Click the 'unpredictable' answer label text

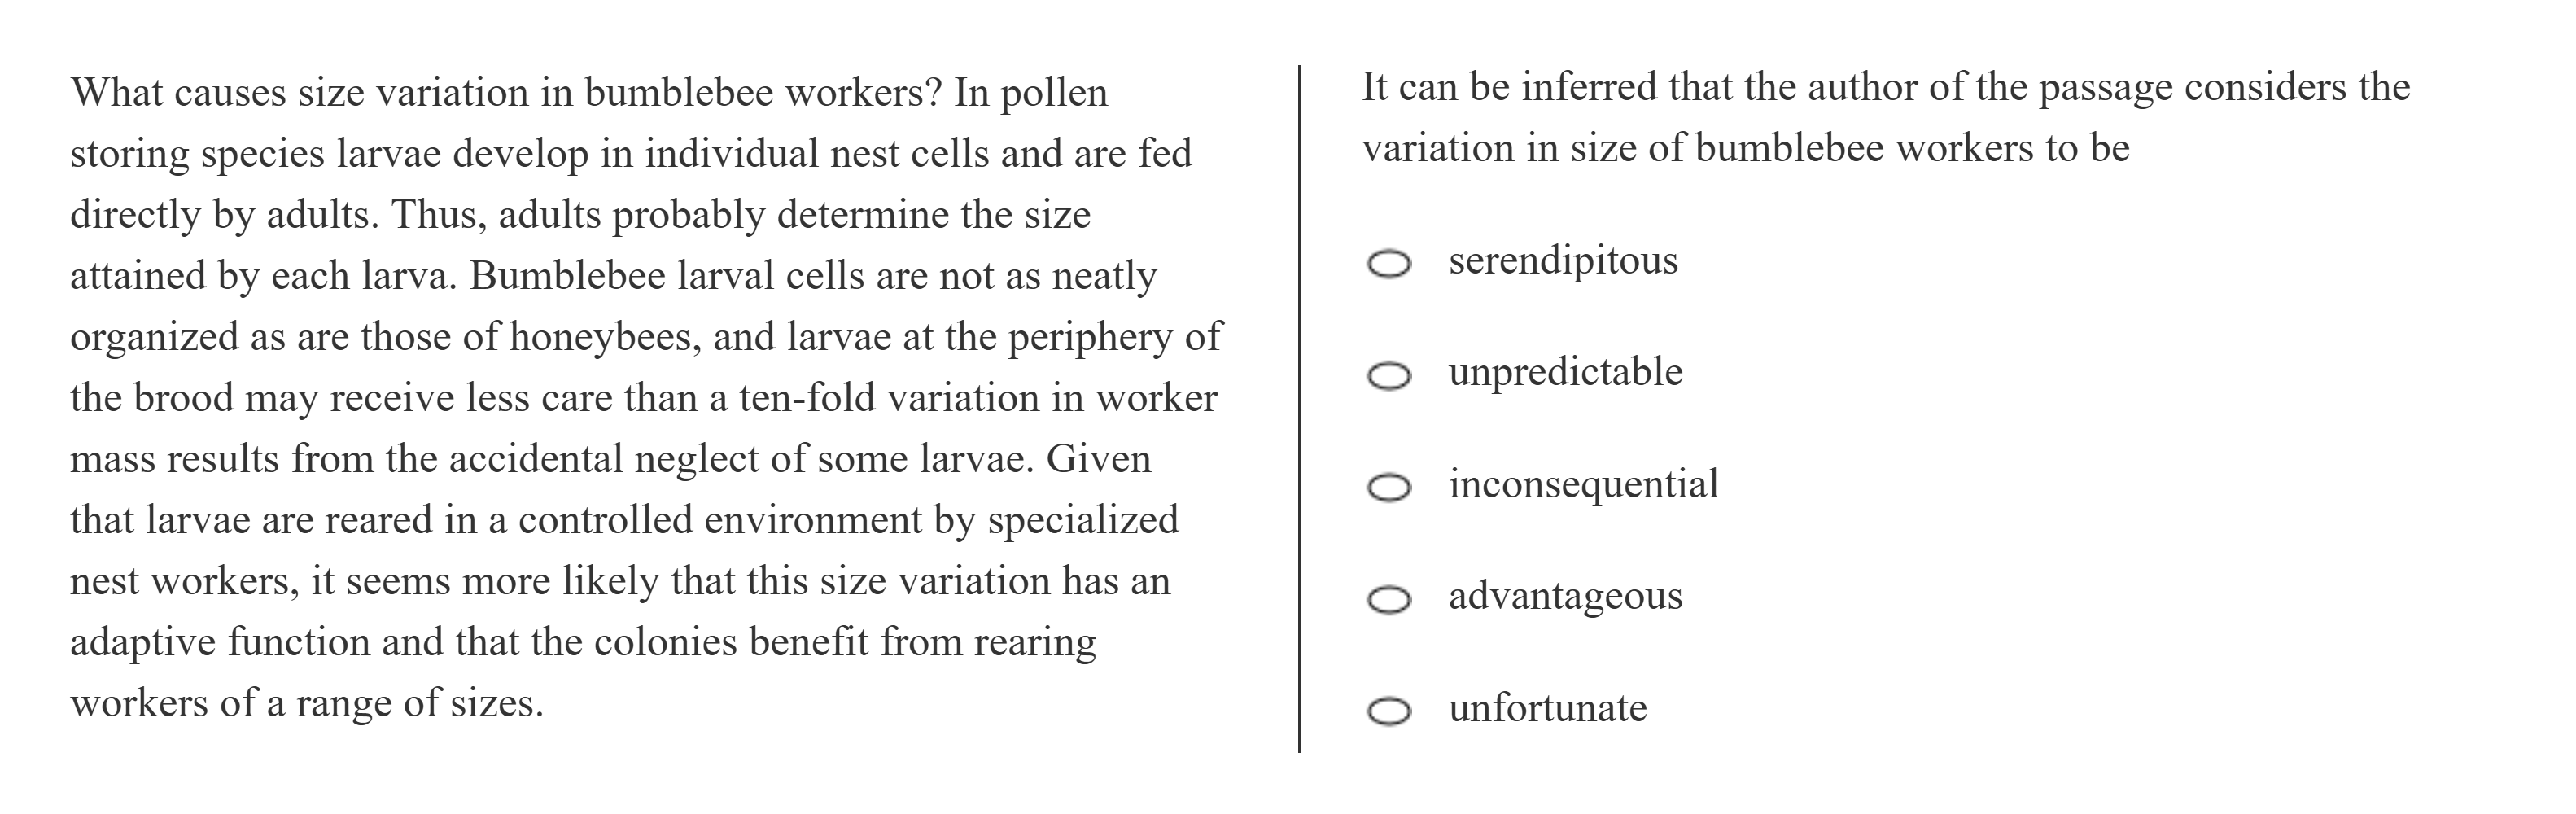pyautogui.click(x=1565, y=372)
